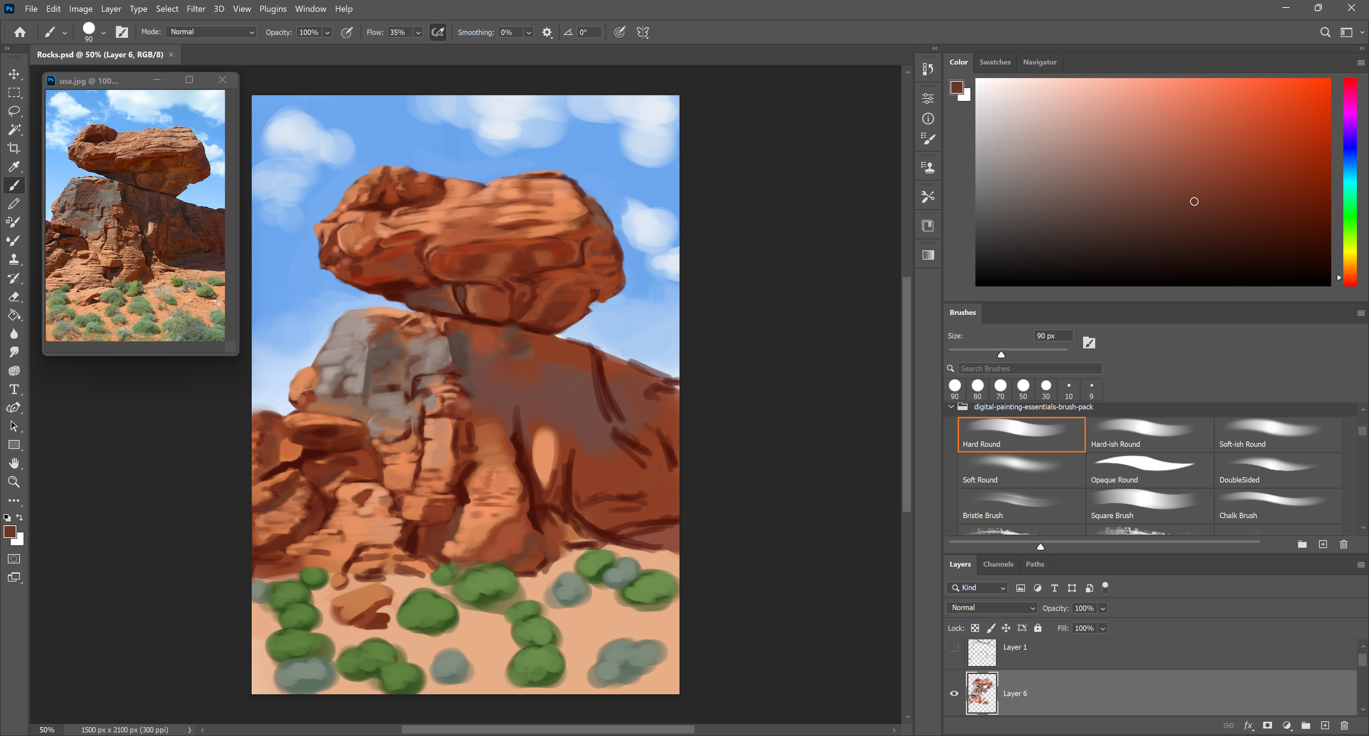
Task: Open the brush Opacity dropdown arrow
Action: (x=327, y=32)
